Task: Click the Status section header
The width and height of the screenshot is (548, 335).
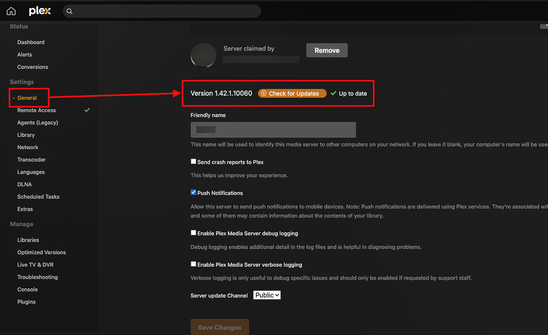Action: click(19, 27)
